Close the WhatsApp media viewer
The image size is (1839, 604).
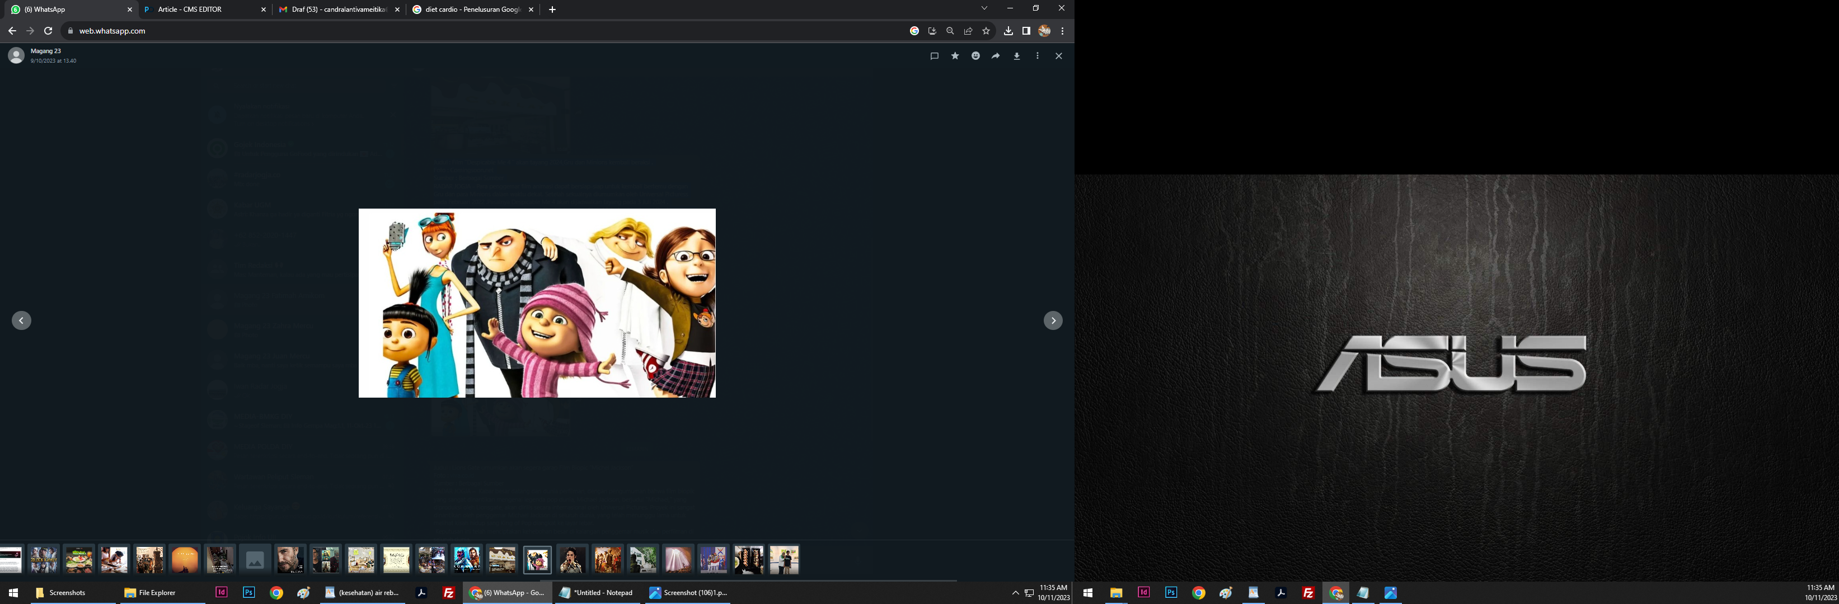[x=1059, y=55]
